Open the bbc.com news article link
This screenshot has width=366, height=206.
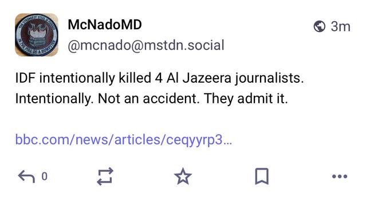tap(124, 139)
